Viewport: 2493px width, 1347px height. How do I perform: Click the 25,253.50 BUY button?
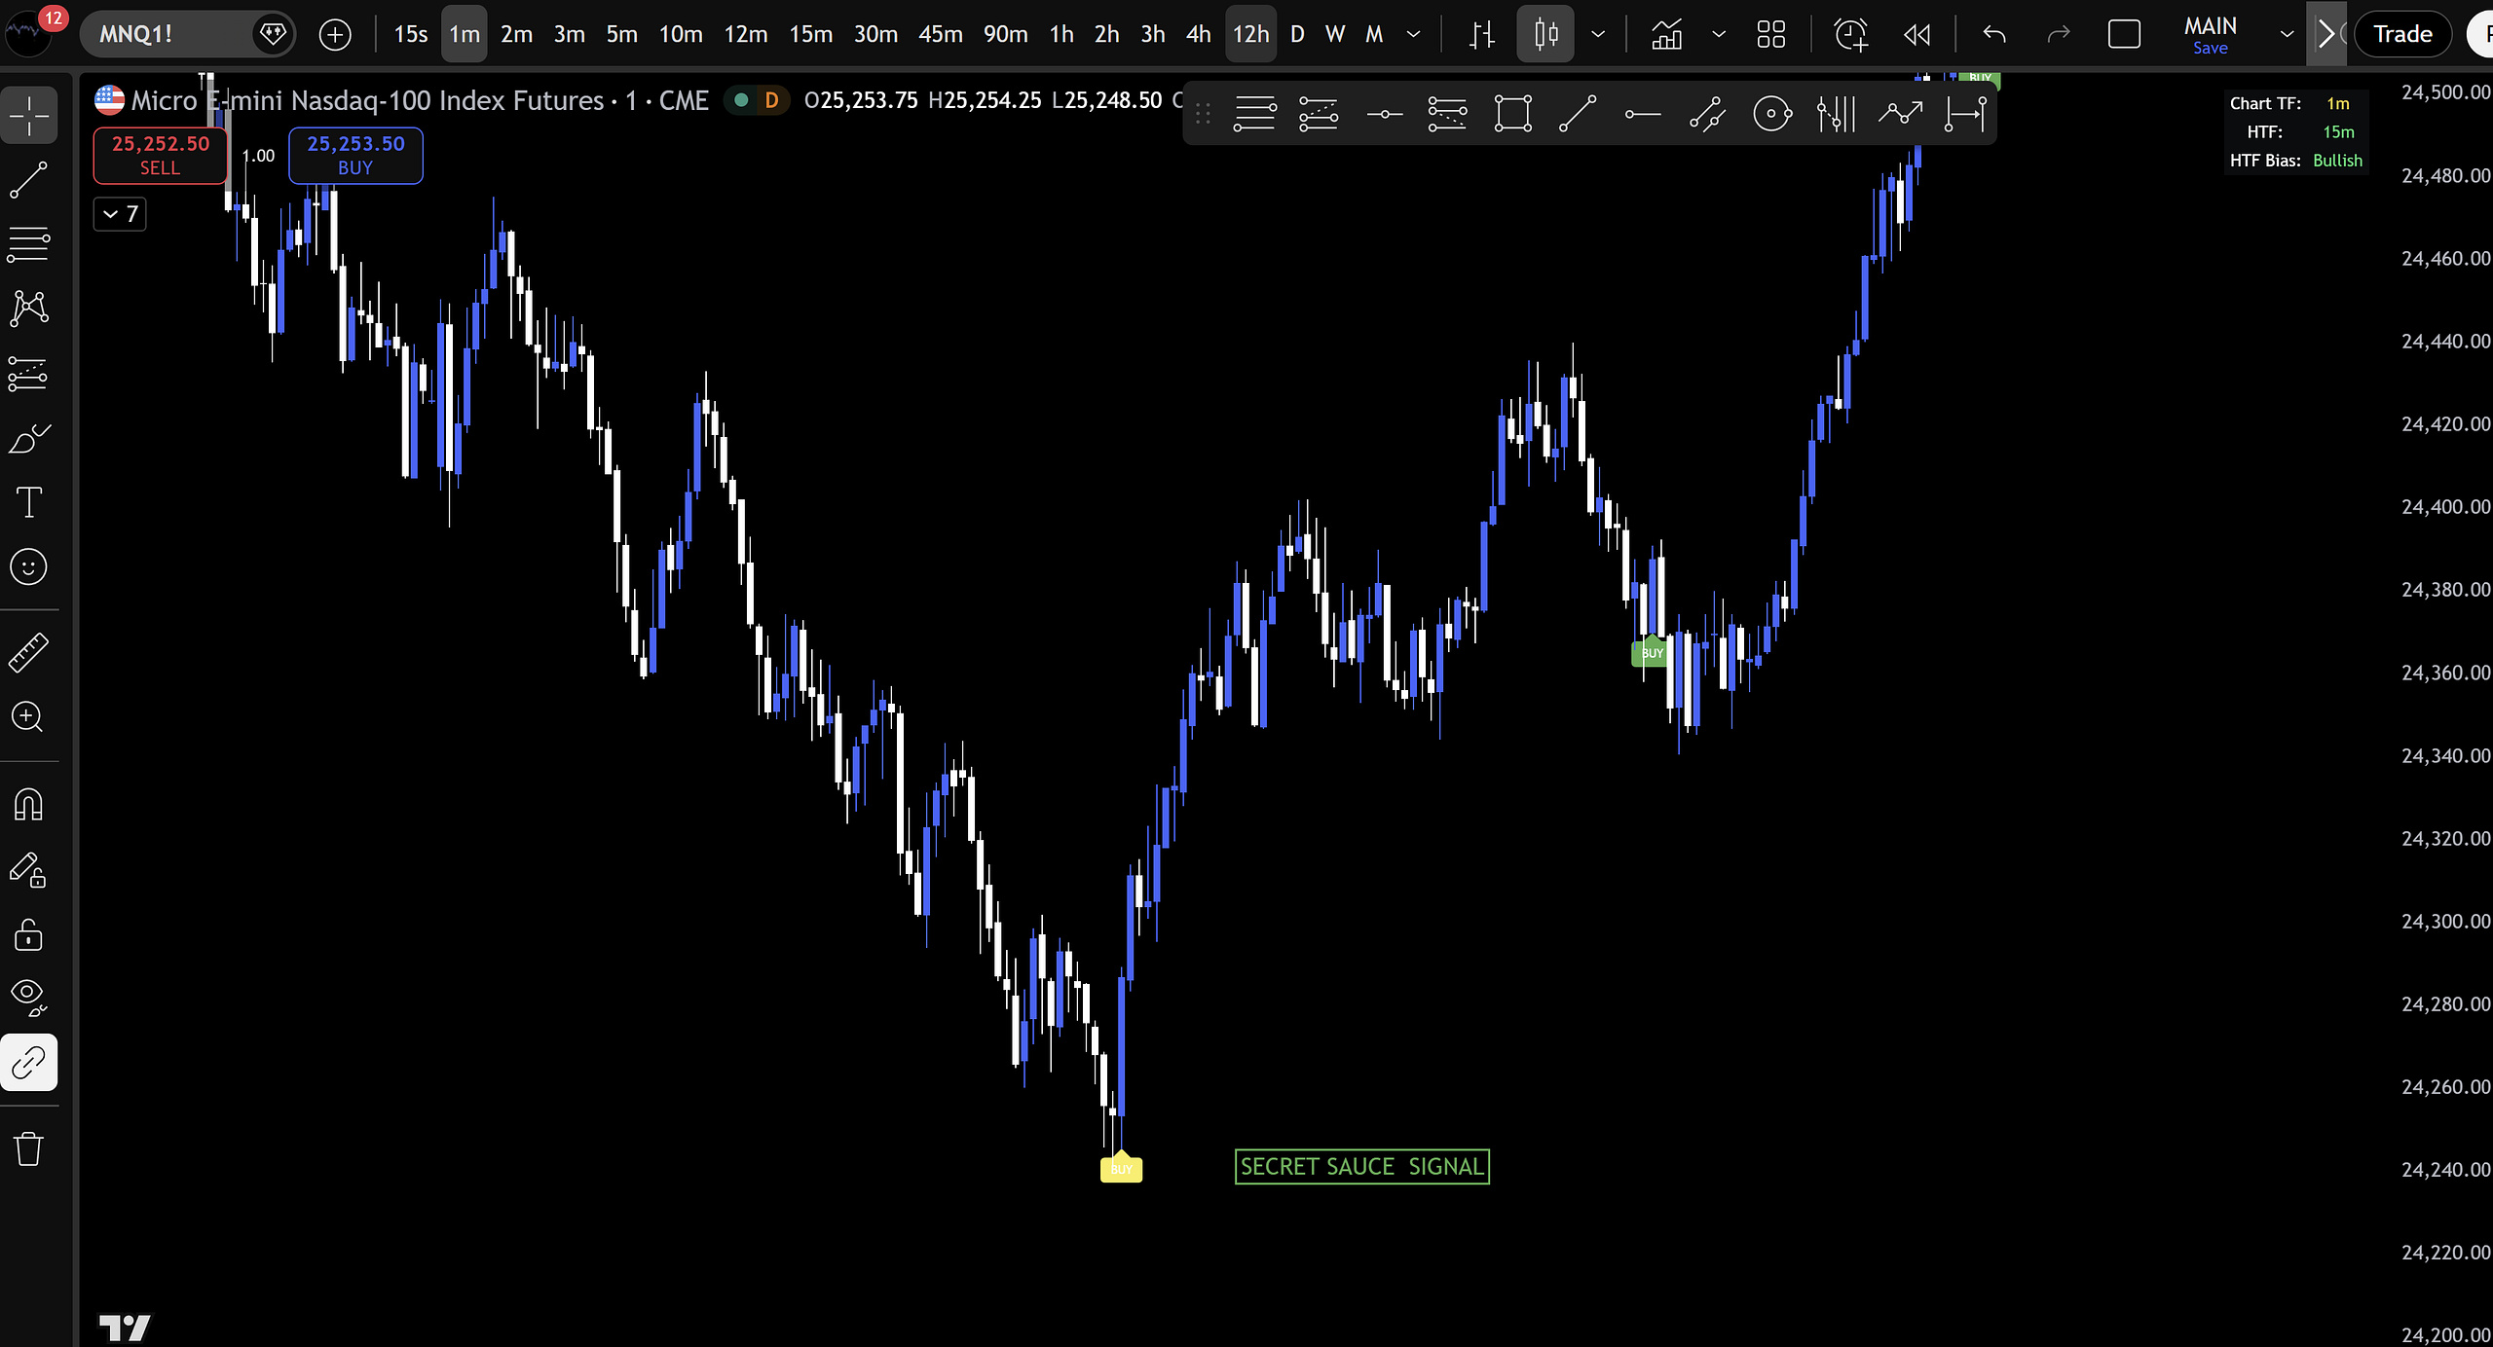(355, 155)
